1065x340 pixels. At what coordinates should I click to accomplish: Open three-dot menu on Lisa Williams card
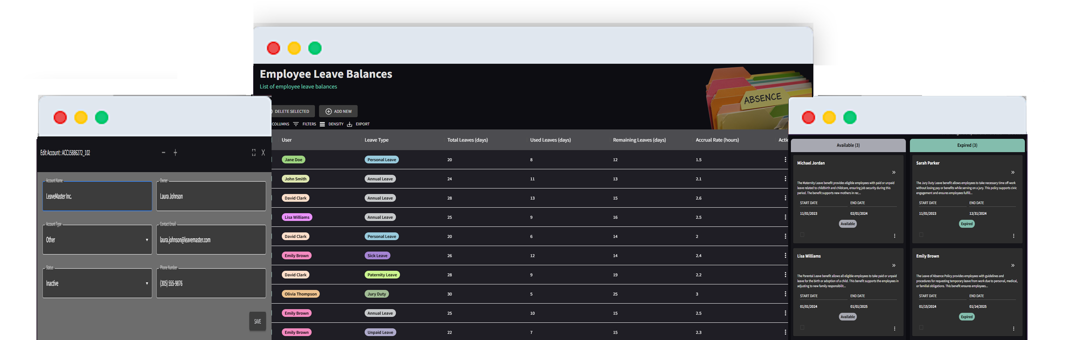(894, 329)
